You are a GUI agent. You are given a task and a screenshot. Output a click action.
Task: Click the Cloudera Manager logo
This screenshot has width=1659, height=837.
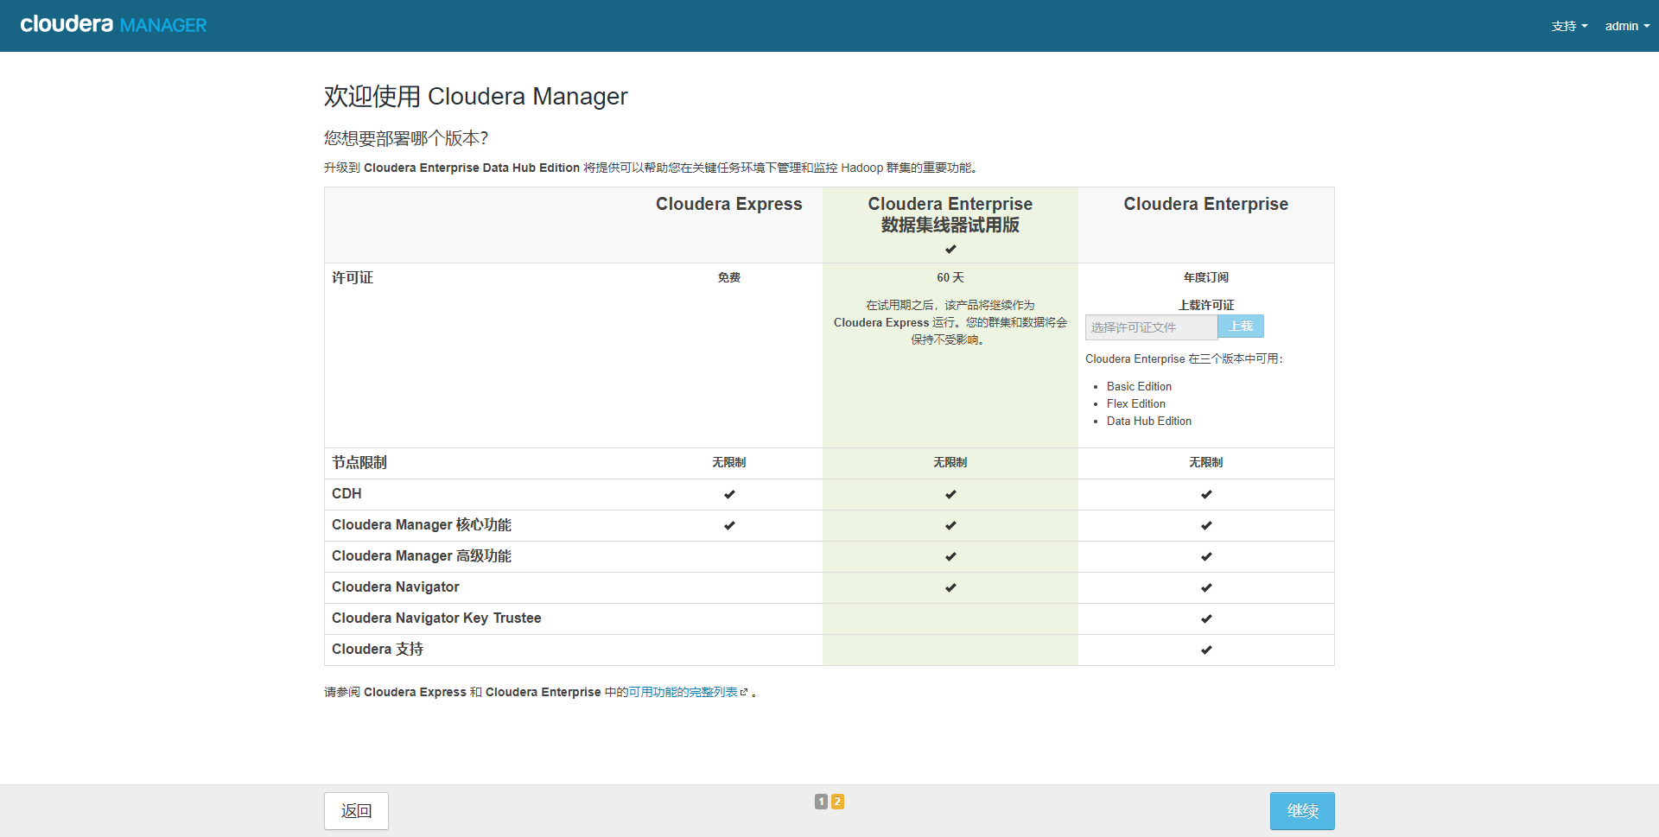(113, 25)
